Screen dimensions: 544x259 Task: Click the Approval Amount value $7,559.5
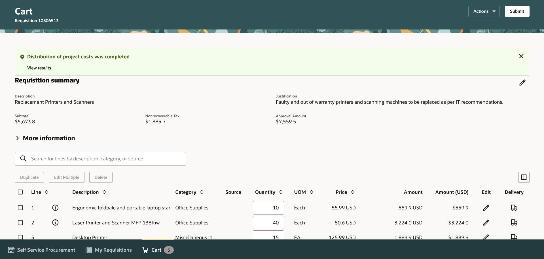tap(286, 122)
